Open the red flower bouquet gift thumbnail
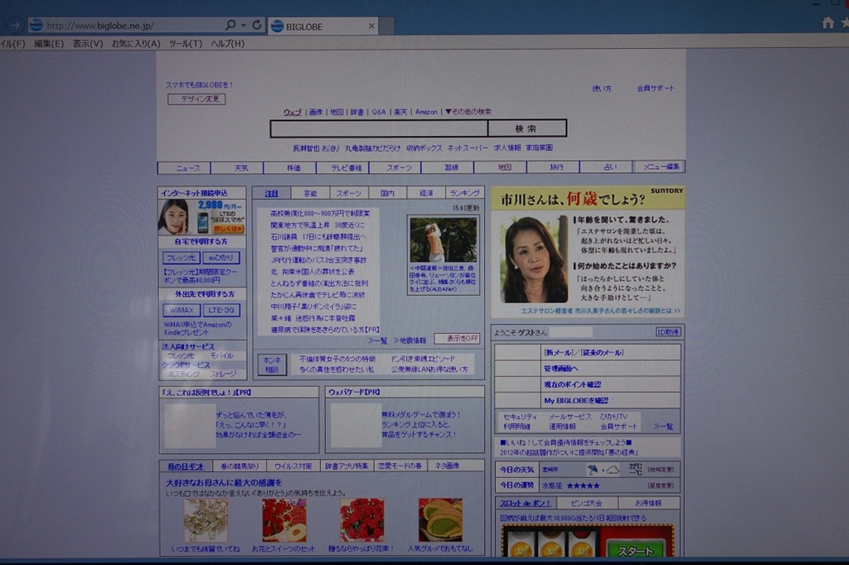The image size is (849, 565). [x=362, y=519]
